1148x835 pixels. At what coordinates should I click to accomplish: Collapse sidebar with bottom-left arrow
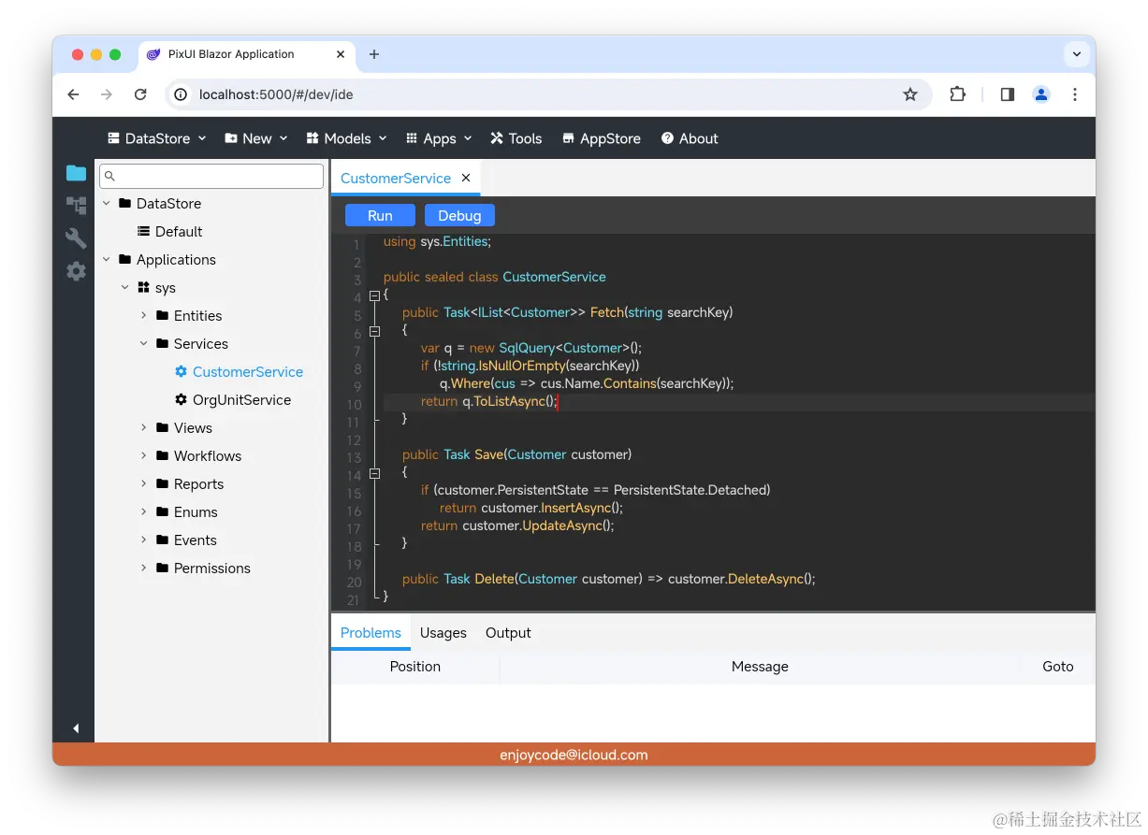click(76, 727)
